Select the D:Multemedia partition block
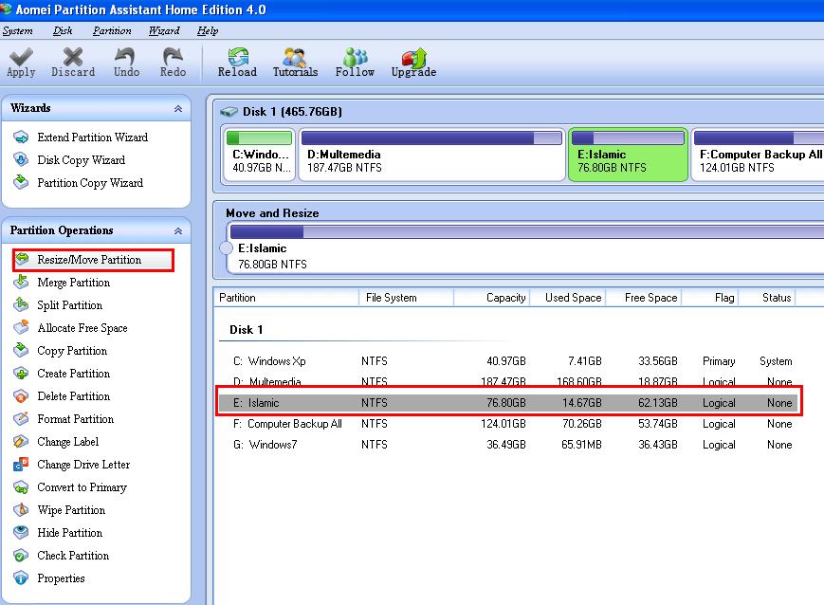Screen dimensions: 824x605 coord(431,155)
